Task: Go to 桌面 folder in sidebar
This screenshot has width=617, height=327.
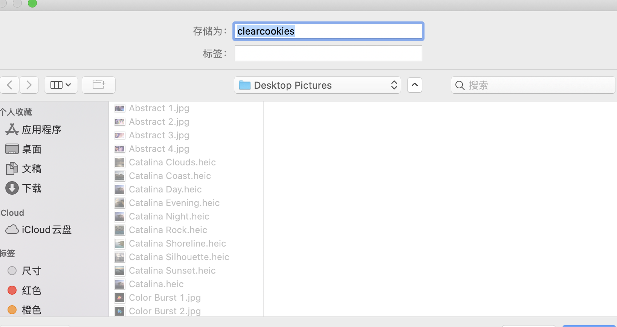Action: pos(32,149)
